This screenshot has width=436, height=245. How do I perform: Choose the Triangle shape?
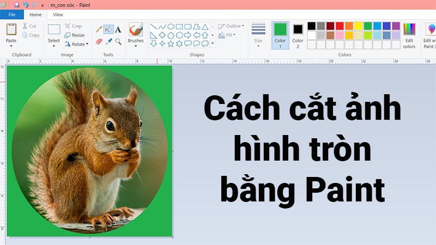tap(205, 27)
